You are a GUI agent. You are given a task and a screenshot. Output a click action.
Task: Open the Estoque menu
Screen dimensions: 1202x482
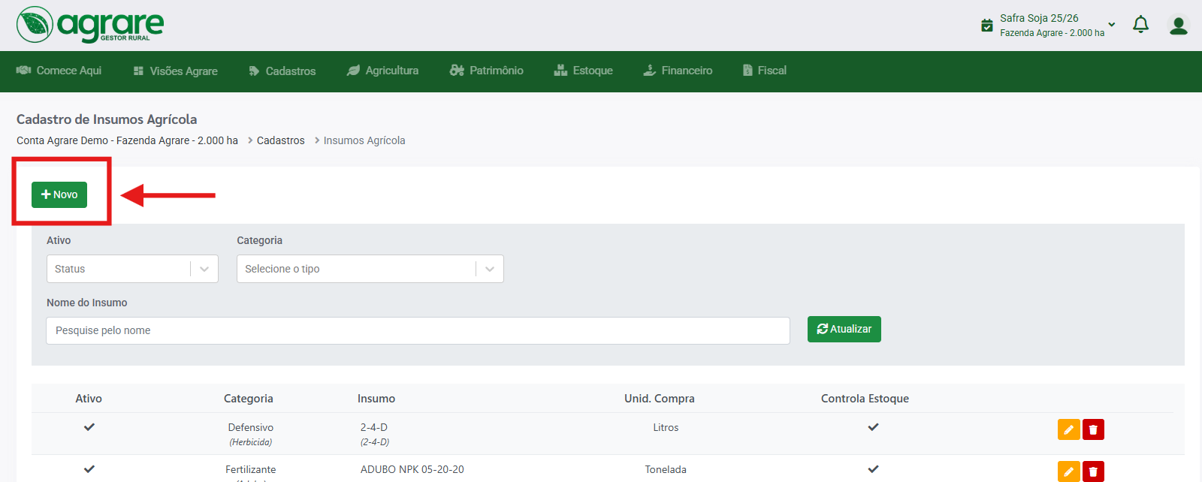[584, 71]
